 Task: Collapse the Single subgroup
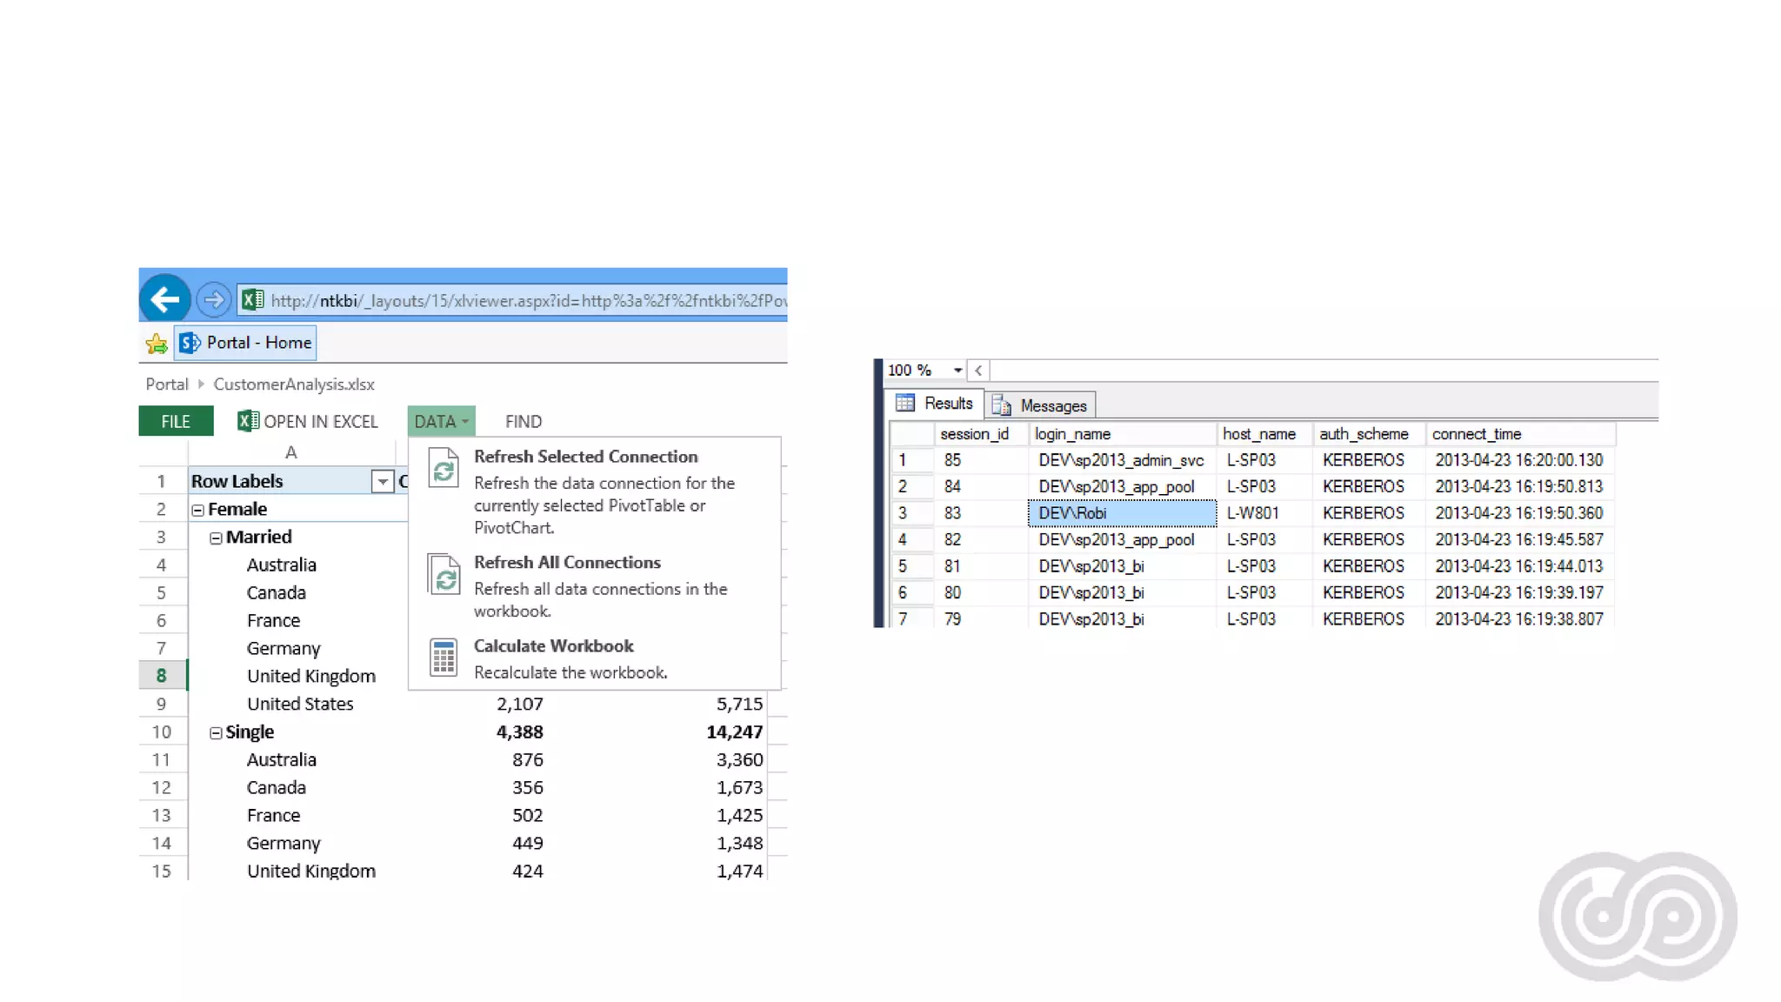click(x=216, y=733)
